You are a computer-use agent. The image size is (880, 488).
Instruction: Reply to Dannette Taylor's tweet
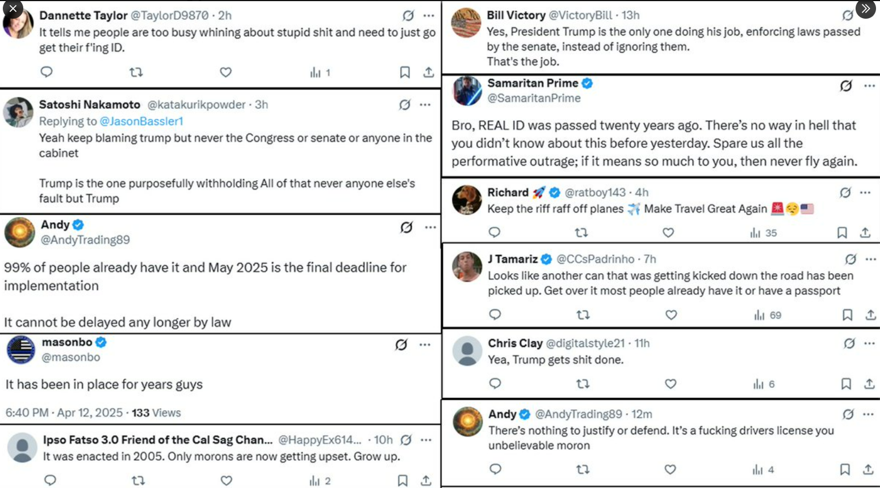47,72
